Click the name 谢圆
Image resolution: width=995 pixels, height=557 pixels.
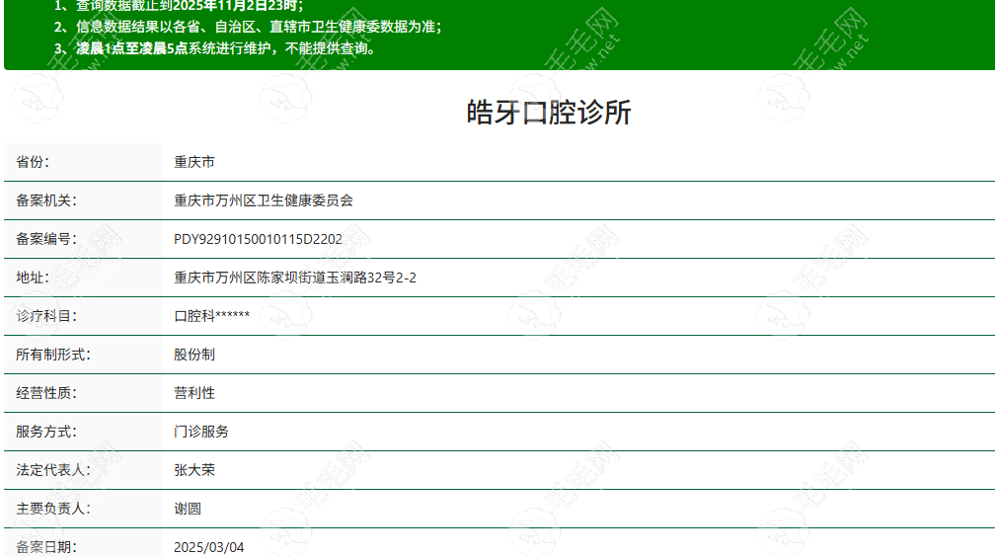tap(188, 509)
